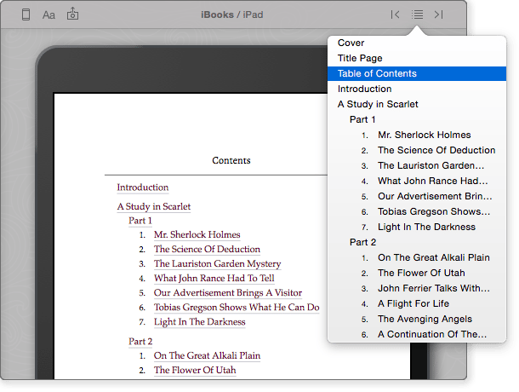Go to previous section arrow
Viewport: 519px width, 392px height.
tap(395, 14)
